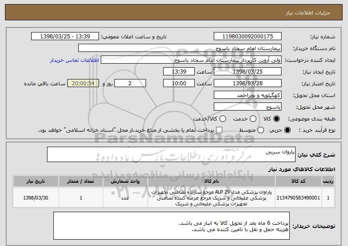Click the جزئیات اطلاعات نیاز header title

(x=308, y=13)
